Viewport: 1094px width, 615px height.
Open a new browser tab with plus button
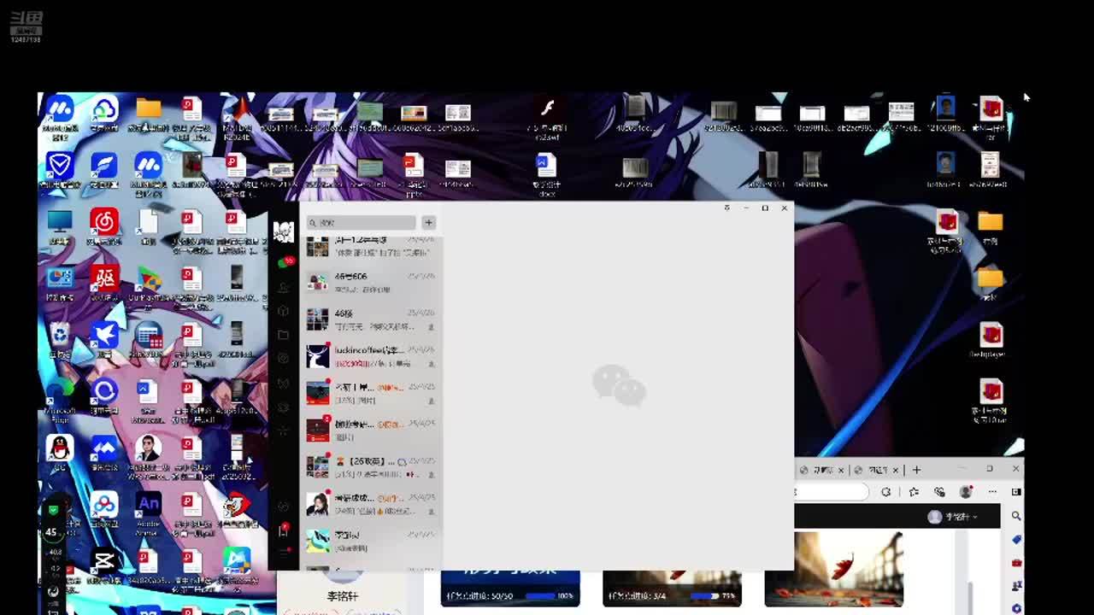[916, 470]
